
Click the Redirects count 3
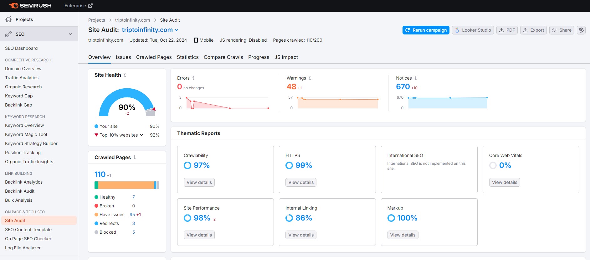(134, 223)
